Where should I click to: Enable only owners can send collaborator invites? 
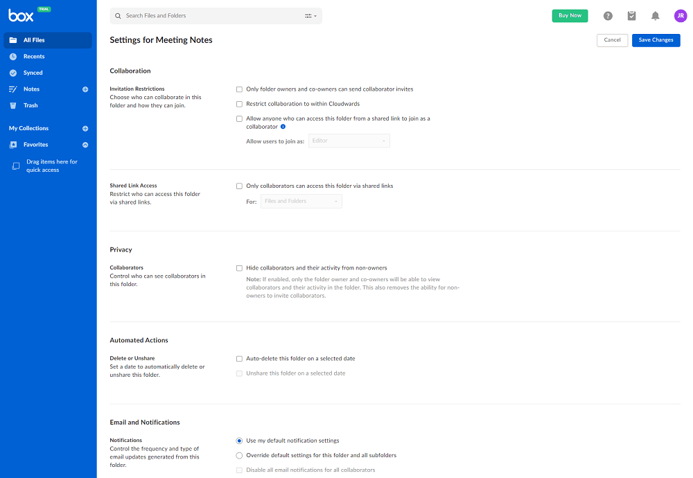[240, 89]
